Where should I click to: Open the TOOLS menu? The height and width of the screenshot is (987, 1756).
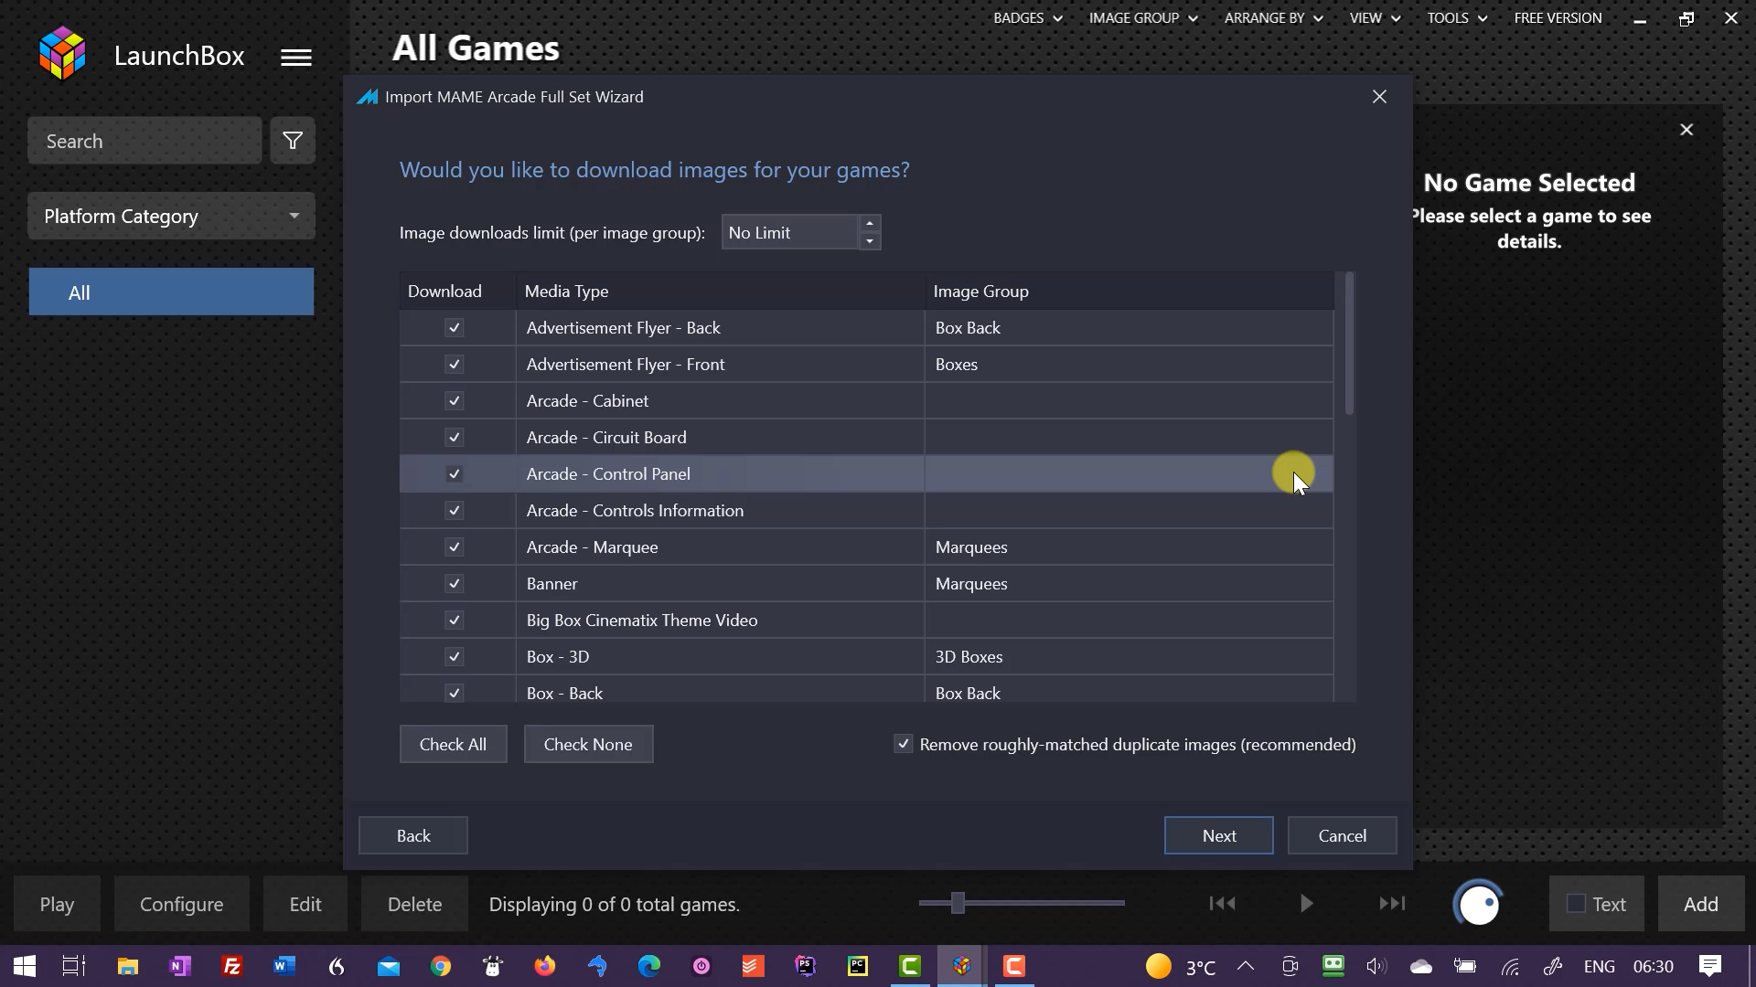(1456, 18)
